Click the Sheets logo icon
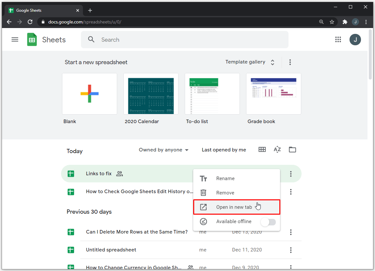Screen dimensions: 375x271 click(32, 40)
